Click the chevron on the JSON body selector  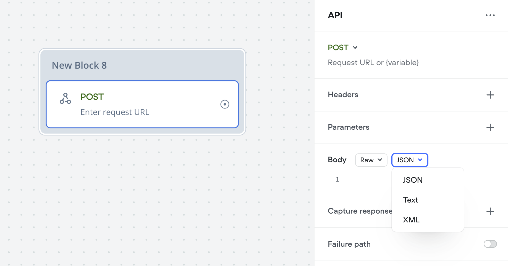tap(421, 160)
